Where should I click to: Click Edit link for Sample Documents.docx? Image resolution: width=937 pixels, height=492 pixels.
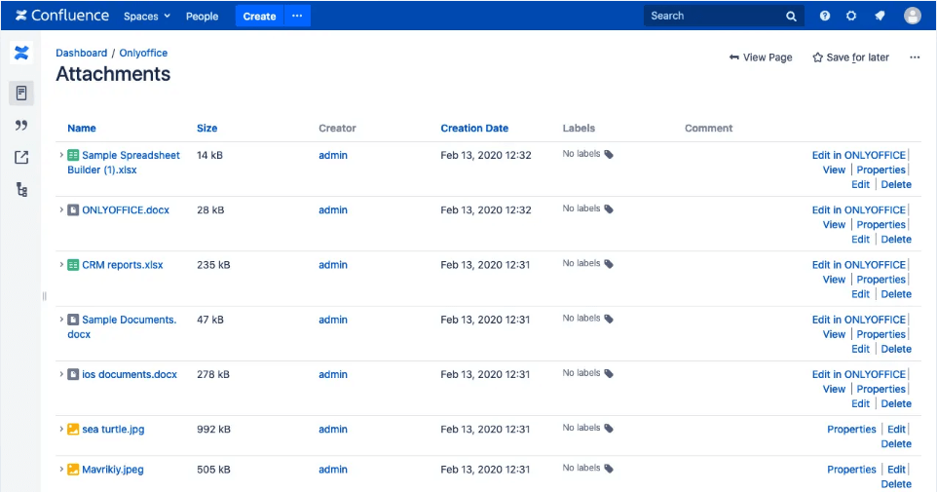click(x=860, y=349)
